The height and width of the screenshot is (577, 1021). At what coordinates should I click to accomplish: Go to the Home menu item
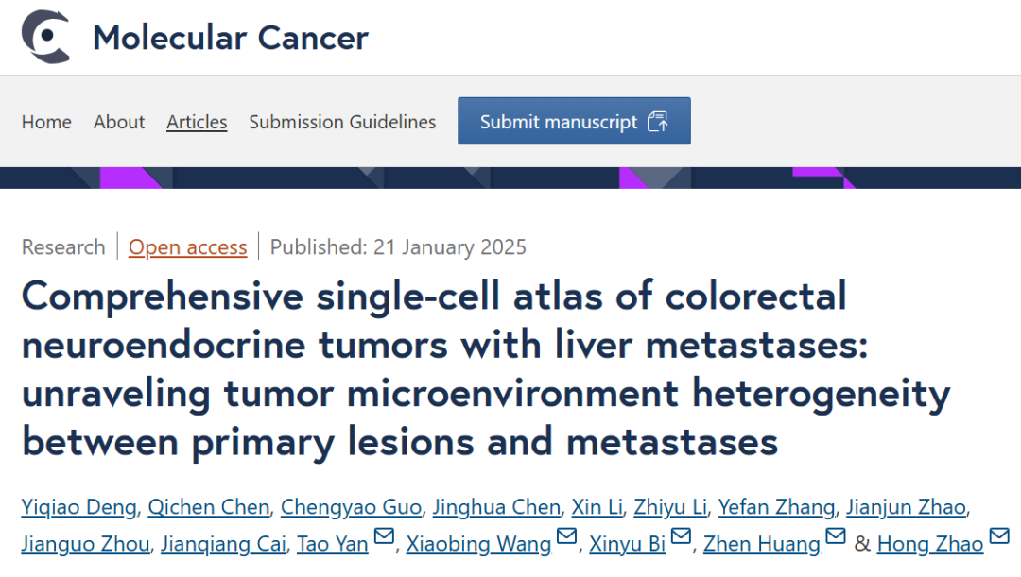46,122
